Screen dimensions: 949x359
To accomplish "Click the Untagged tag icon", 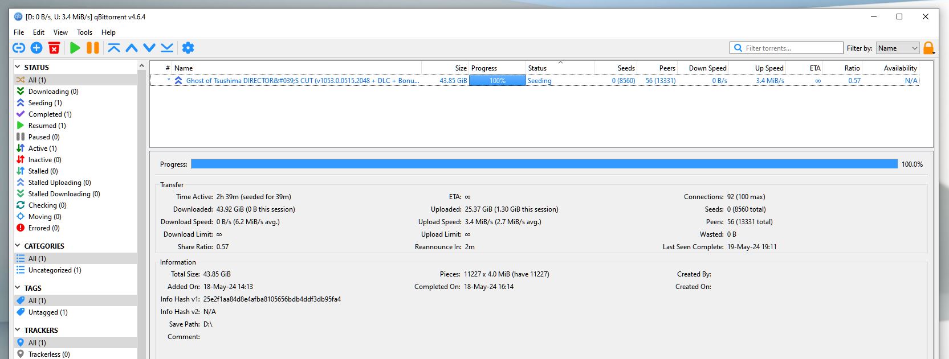I will (21, 312).
